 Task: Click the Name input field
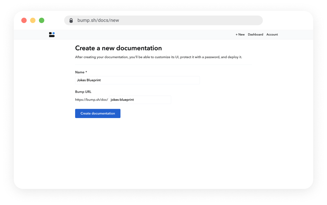click(137, 80)
